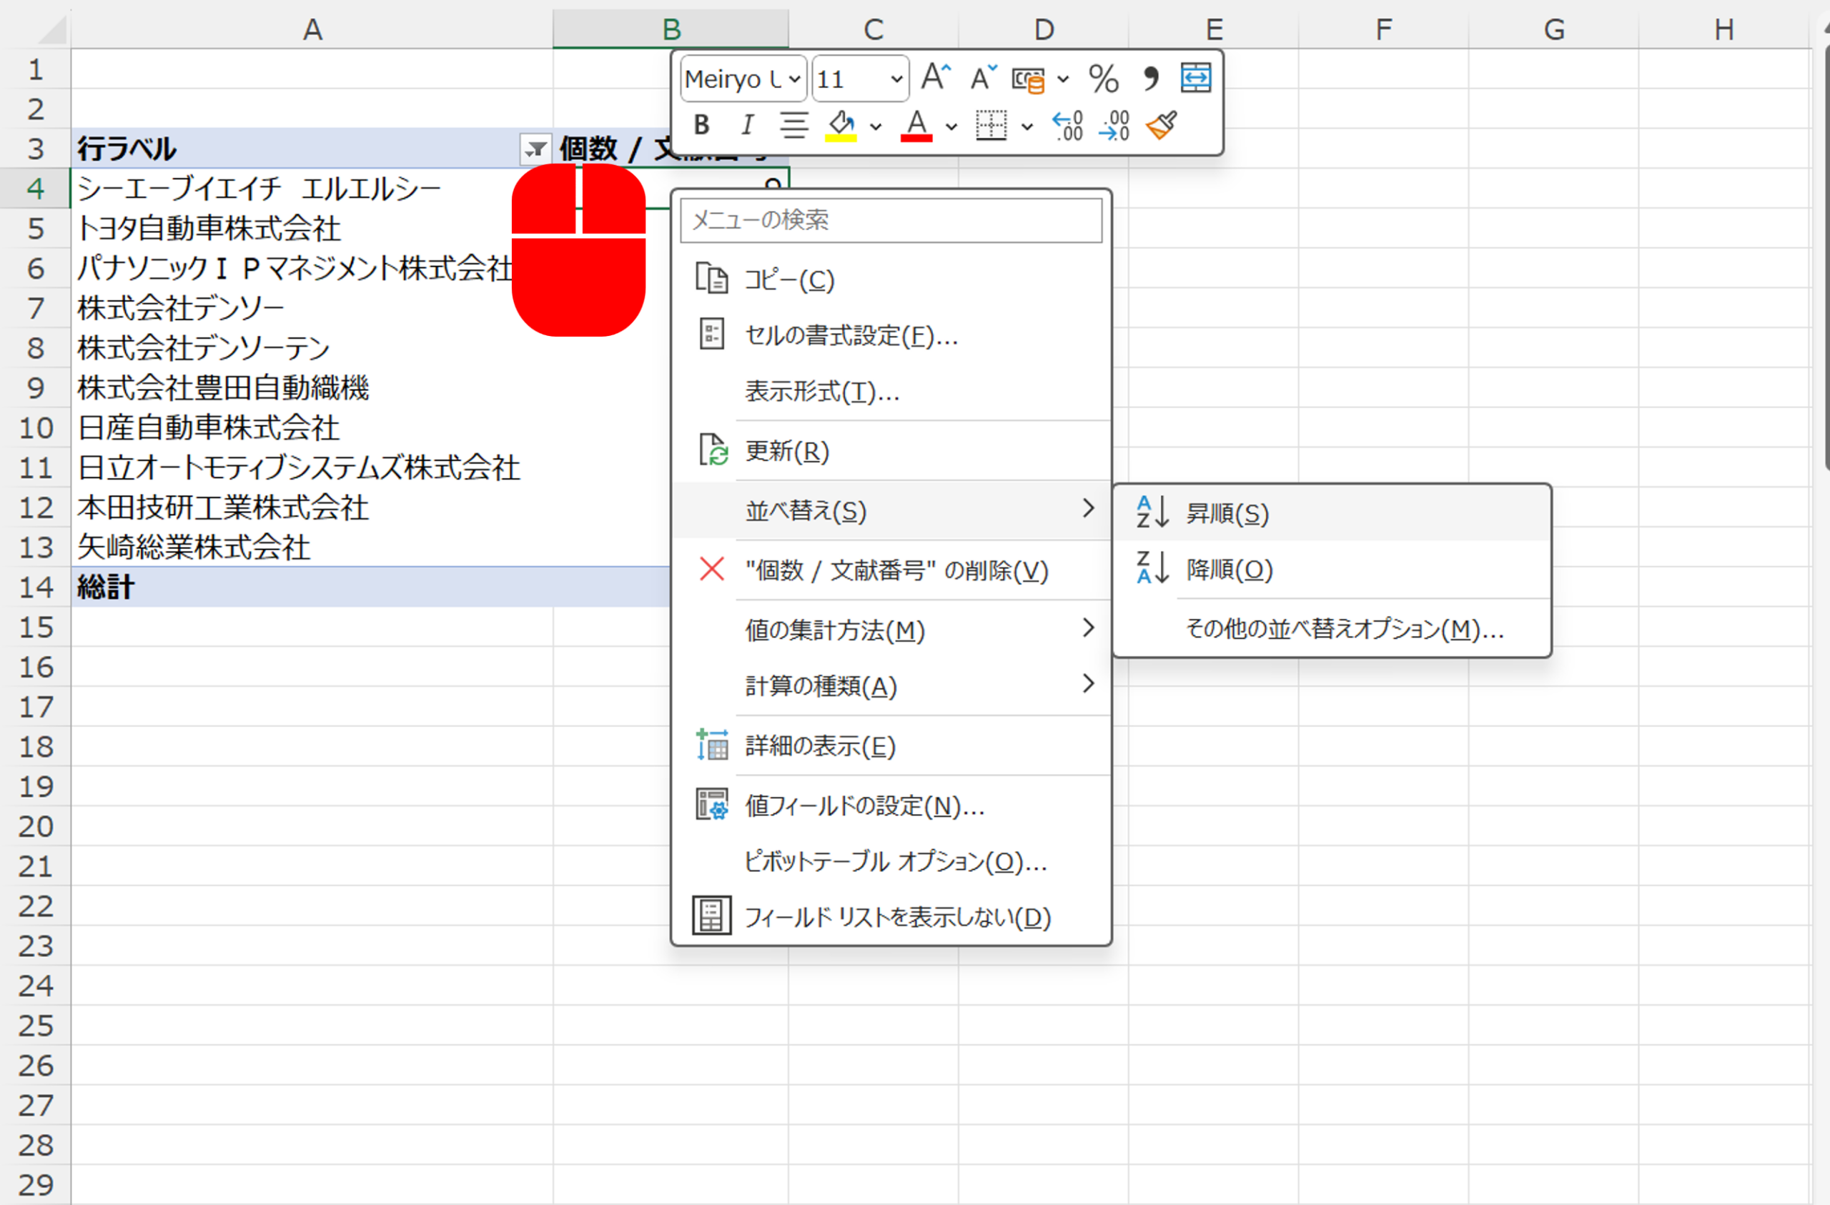Screen dimensions: 1830x1205
Task: Click the increase decimal places icon
Action: (x=1067, y=125)
